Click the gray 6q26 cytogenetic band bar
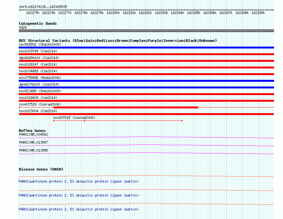 146,31
